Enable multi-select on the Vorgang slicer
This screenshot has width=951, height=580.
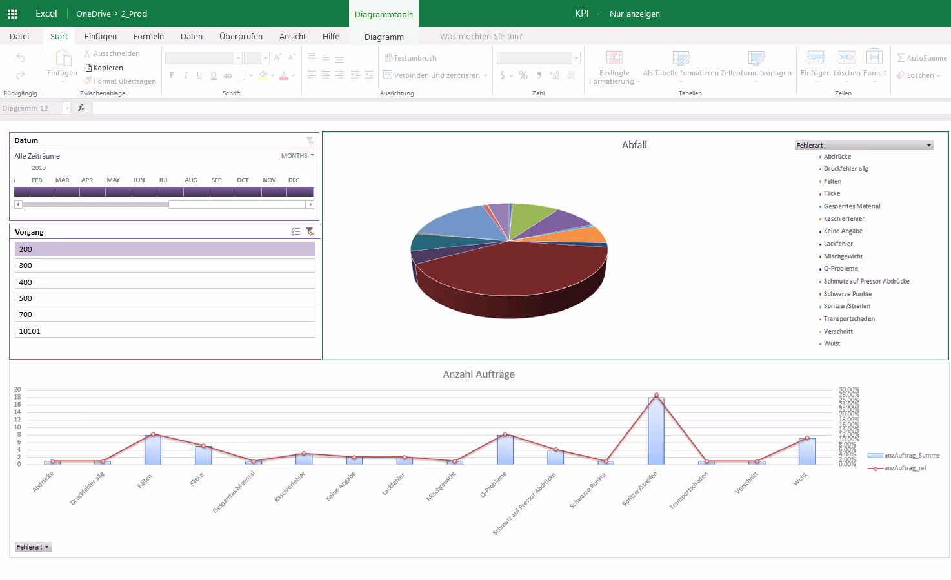[295, 231]
